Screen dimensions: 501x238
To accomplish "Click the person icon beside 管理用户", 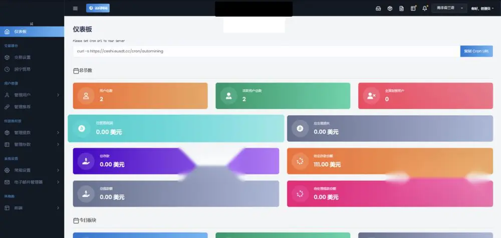I will [7, 95].
